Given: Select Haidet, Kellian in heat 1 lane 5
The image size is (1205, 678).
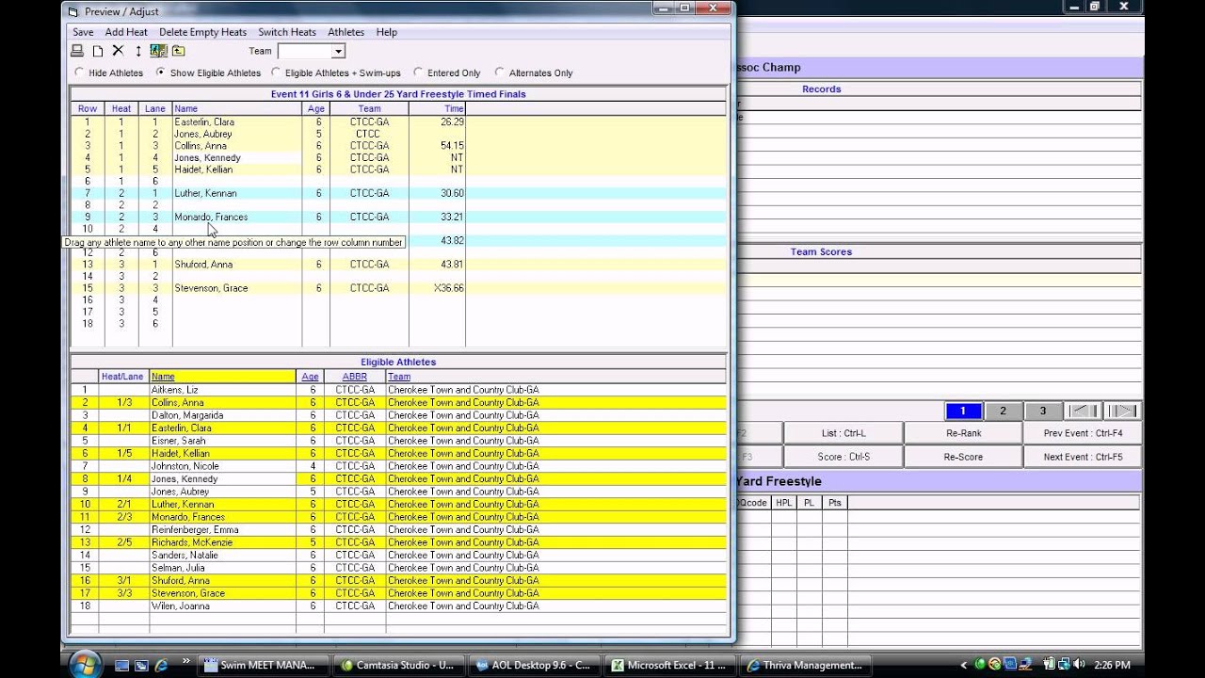Looking at the screenshot, I should click(202, 169).
